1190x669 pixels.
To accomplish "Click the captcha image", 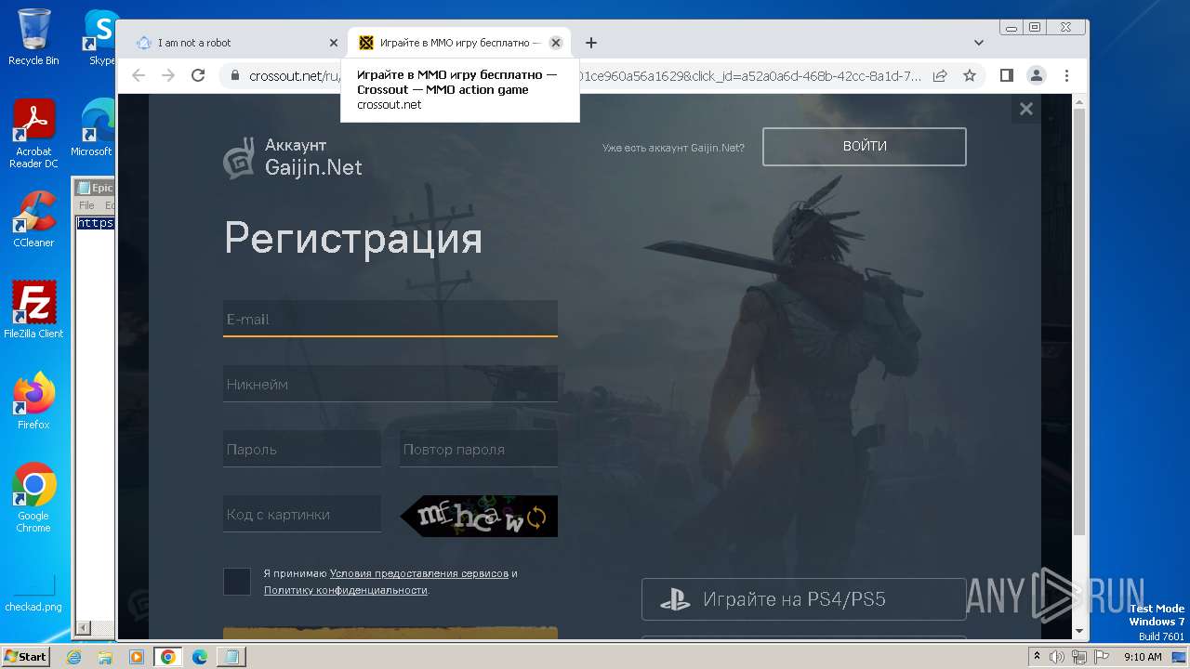I will point(479,516).
